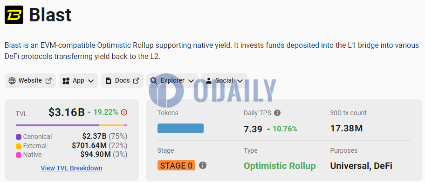
Task: Click the document icon beside Docs
Action: click(109, 81)
